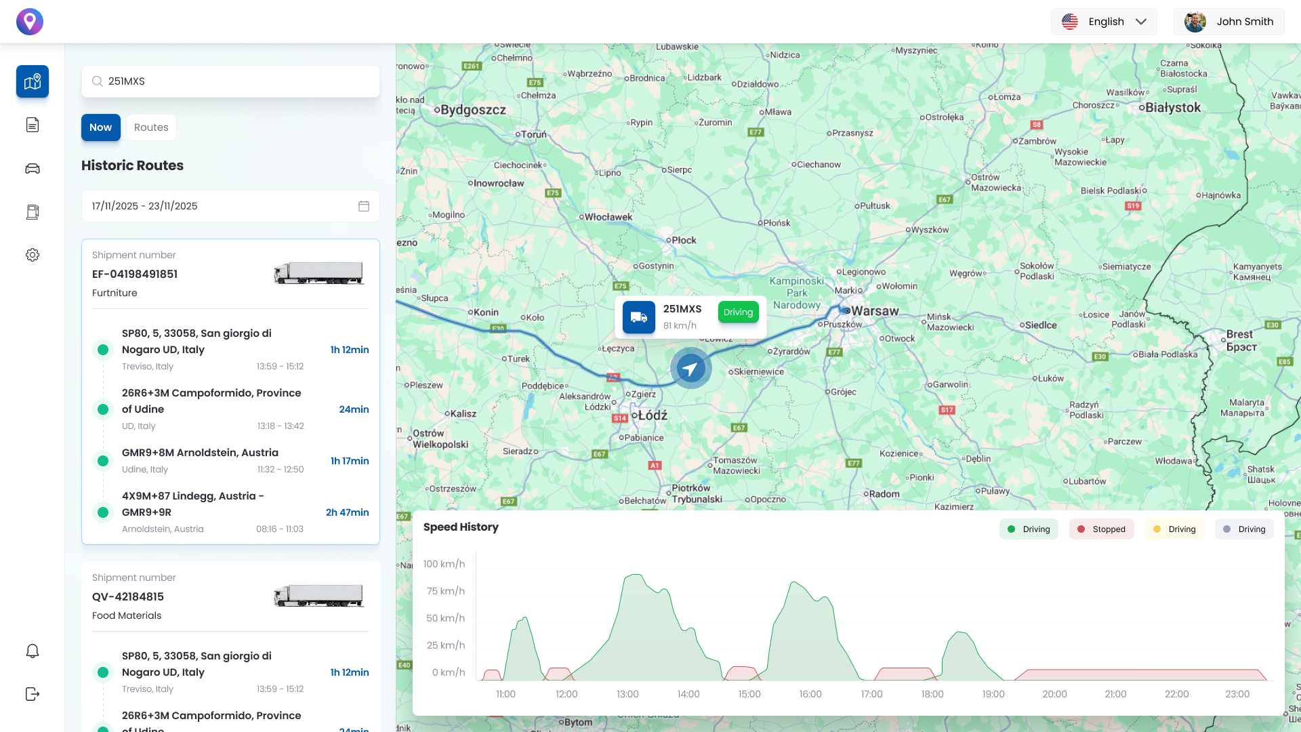Switch to the Routes tab
1301x732 pixels.
point(151,127)
